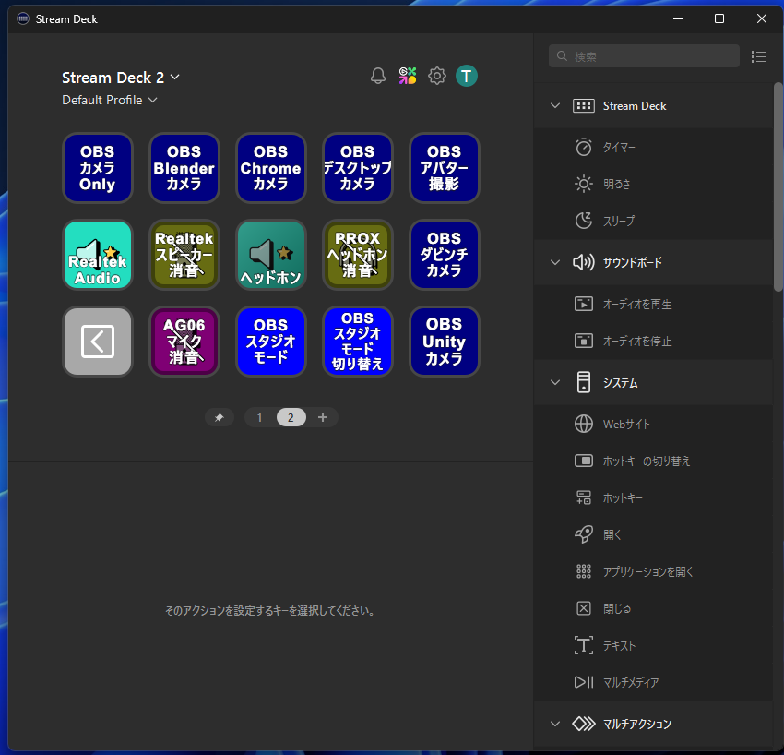This screenshot has width=784, height=755.
Task: Open the Default Profile dropdown
Action: pyautogui.click(x=110, y=100)
